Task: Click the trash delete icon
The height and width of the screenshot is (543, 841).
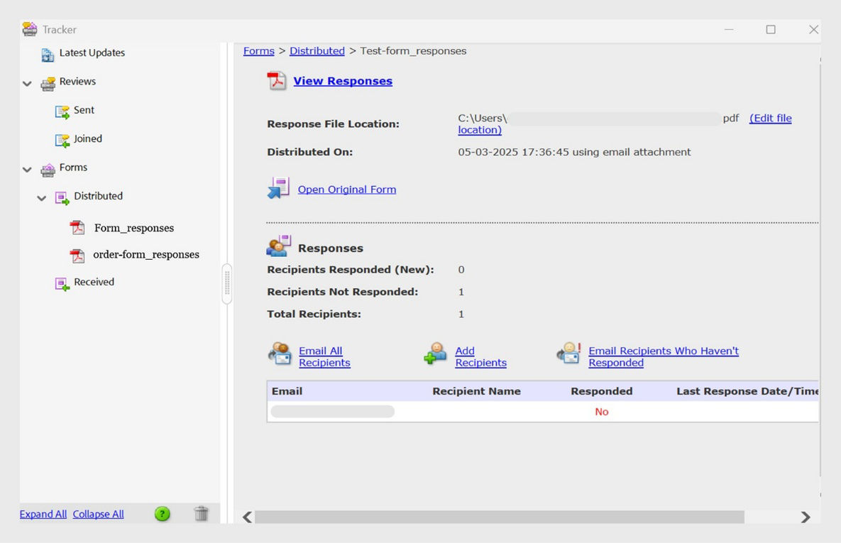Action: [202, 513]
